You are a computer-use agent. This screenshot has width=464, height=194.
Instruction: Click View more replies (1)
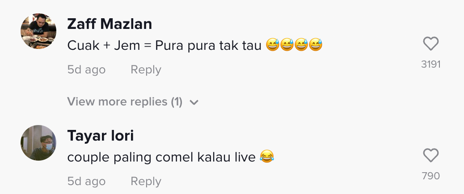pyautogui.click(x=125, y=102)
